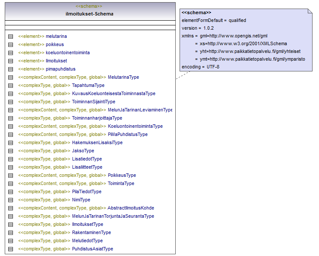Select the MelunJaTarinanLeviaminenType name
Viewport: 319px width, 256px height.
pyautogui.click(x=140, y=110)
